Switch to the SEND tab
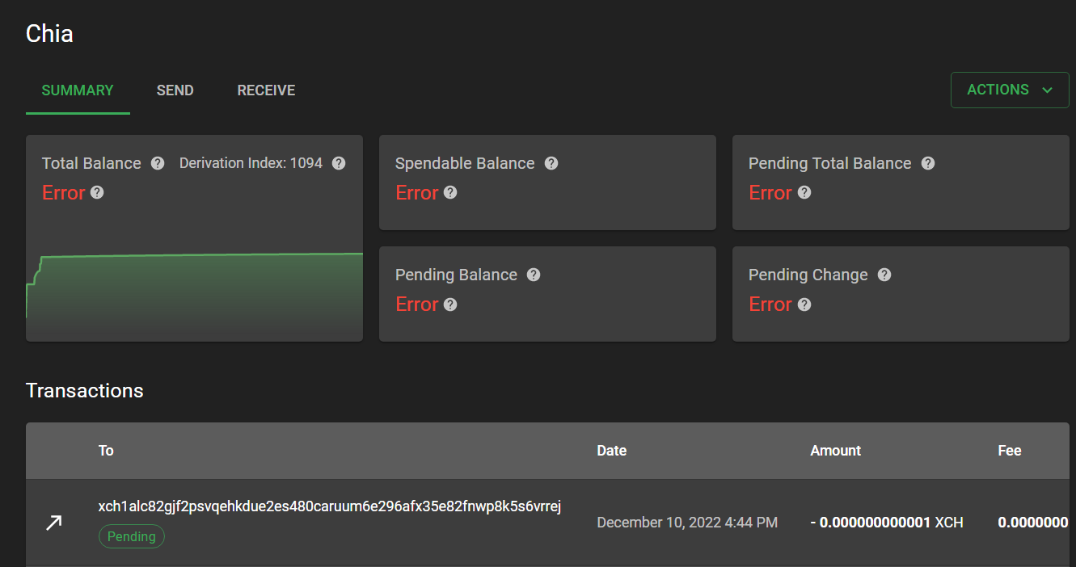The height and width of the screenshot is (567, 1076). pyautogui.click(x=175, y=90)
